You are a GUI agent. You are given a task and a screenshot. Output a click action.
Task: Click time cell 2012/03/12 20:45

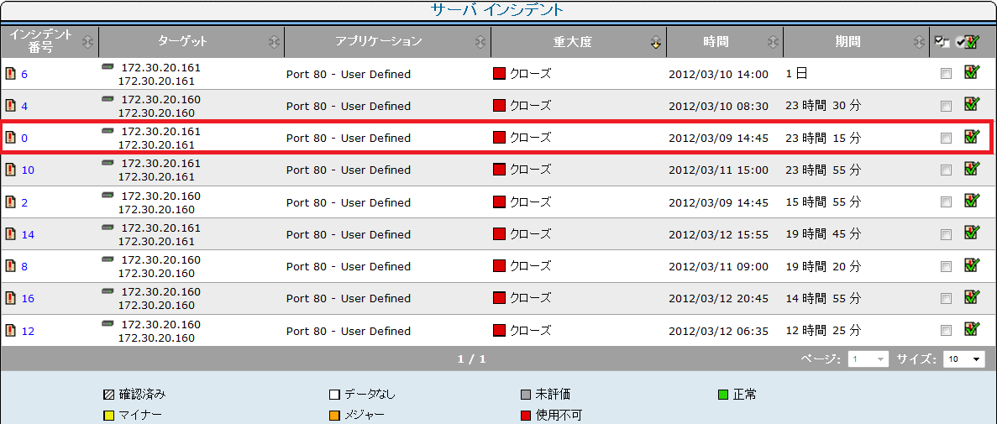718,298
